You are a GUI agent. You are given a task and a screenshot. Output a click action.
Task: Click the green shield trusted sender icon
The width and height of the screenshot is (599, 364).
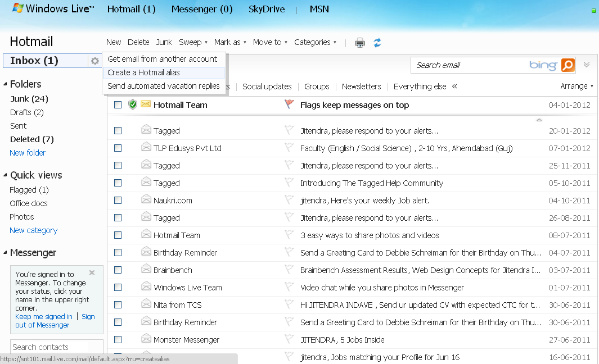133,104
